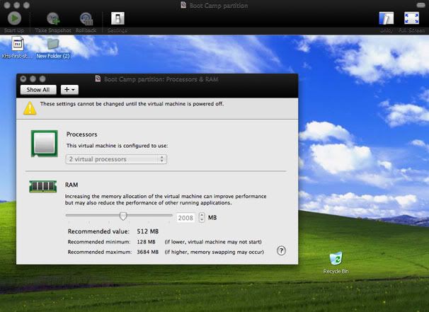Click the toolbar toggle pill button
429x312 pixels.
[421, 5]
